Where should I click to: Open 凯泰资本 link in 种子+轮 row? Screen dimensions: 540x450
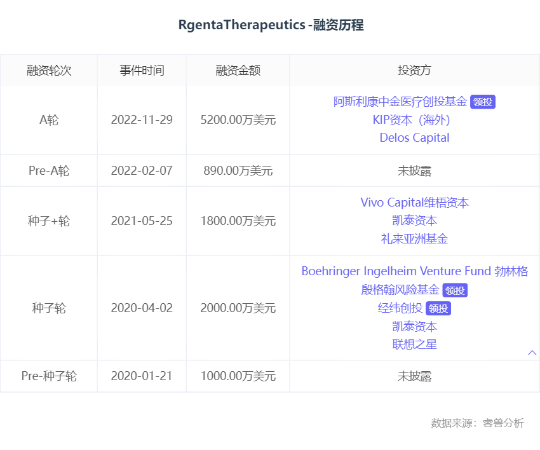pyautogui.click(x=414, y=221)
